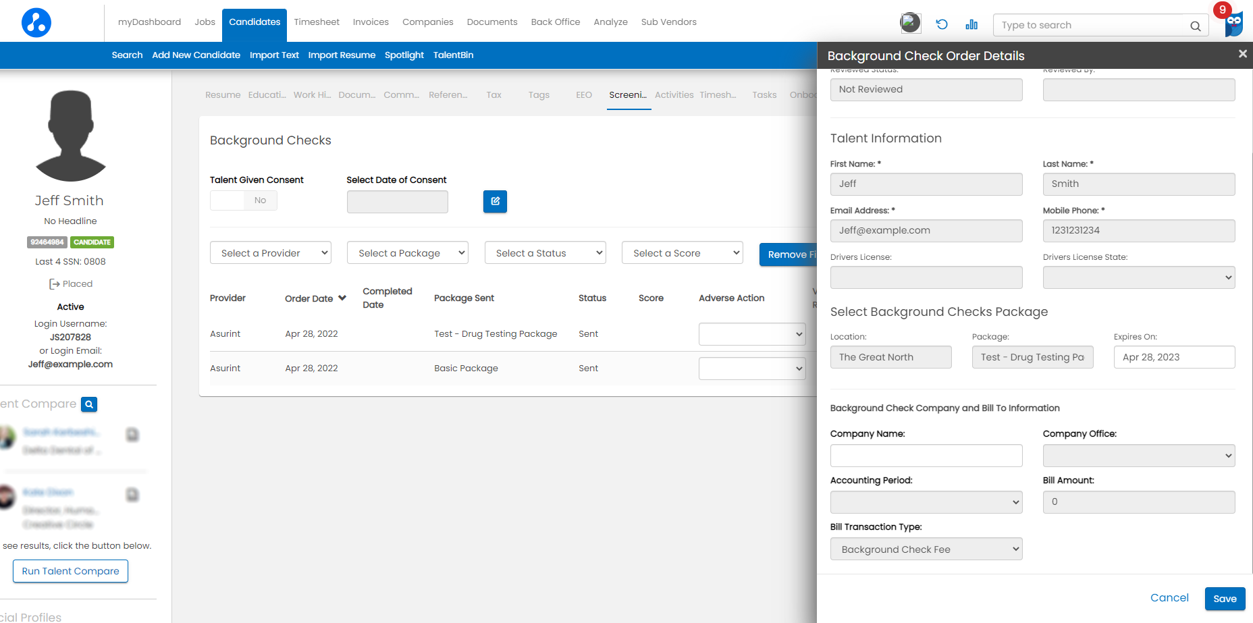
Task: Close the Background Check Order Details panel
Action: [x=1242, y=54]
